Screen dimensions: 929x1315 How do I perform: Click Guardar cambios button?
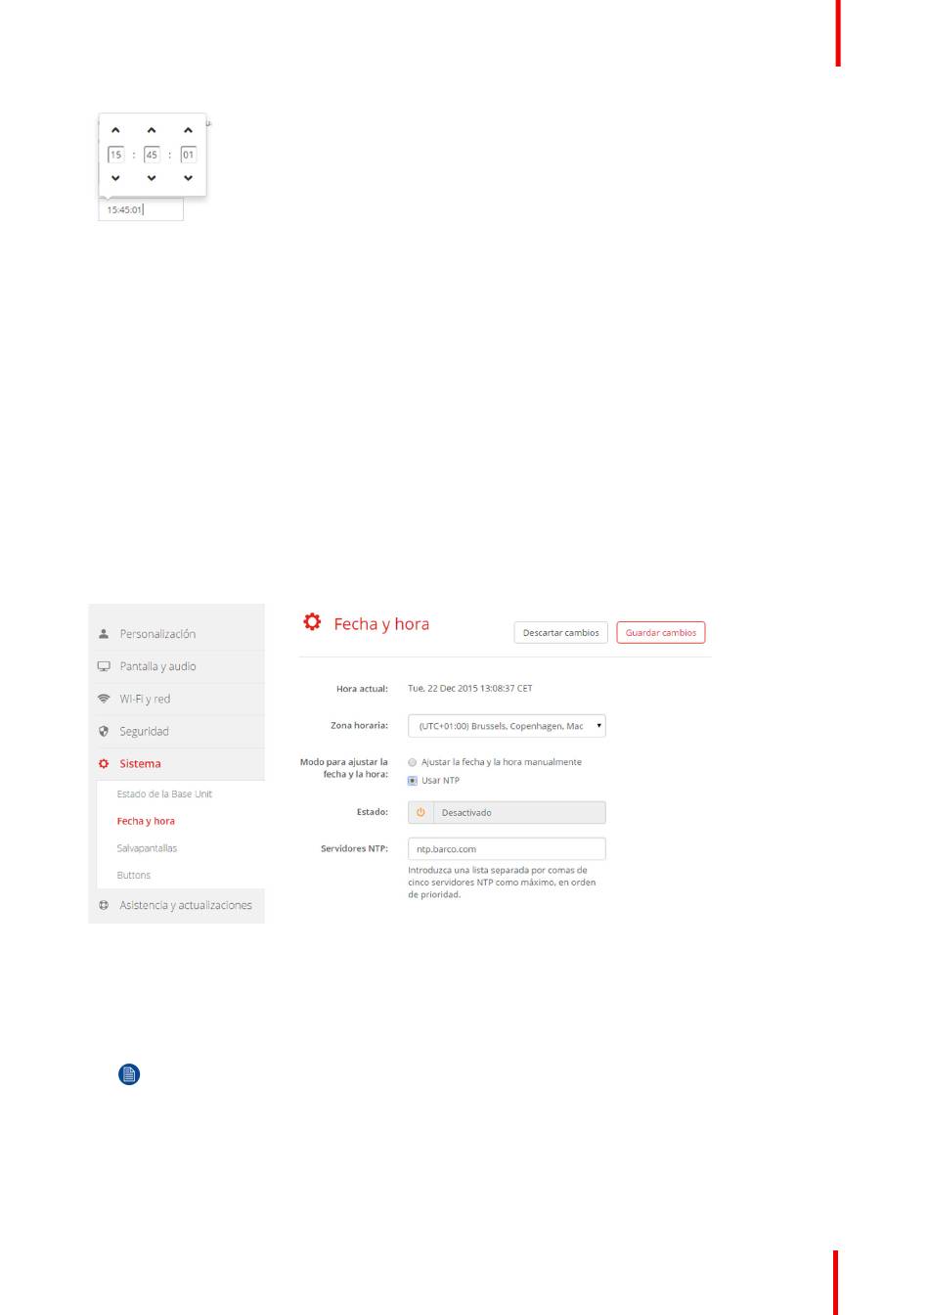[661, 633]
